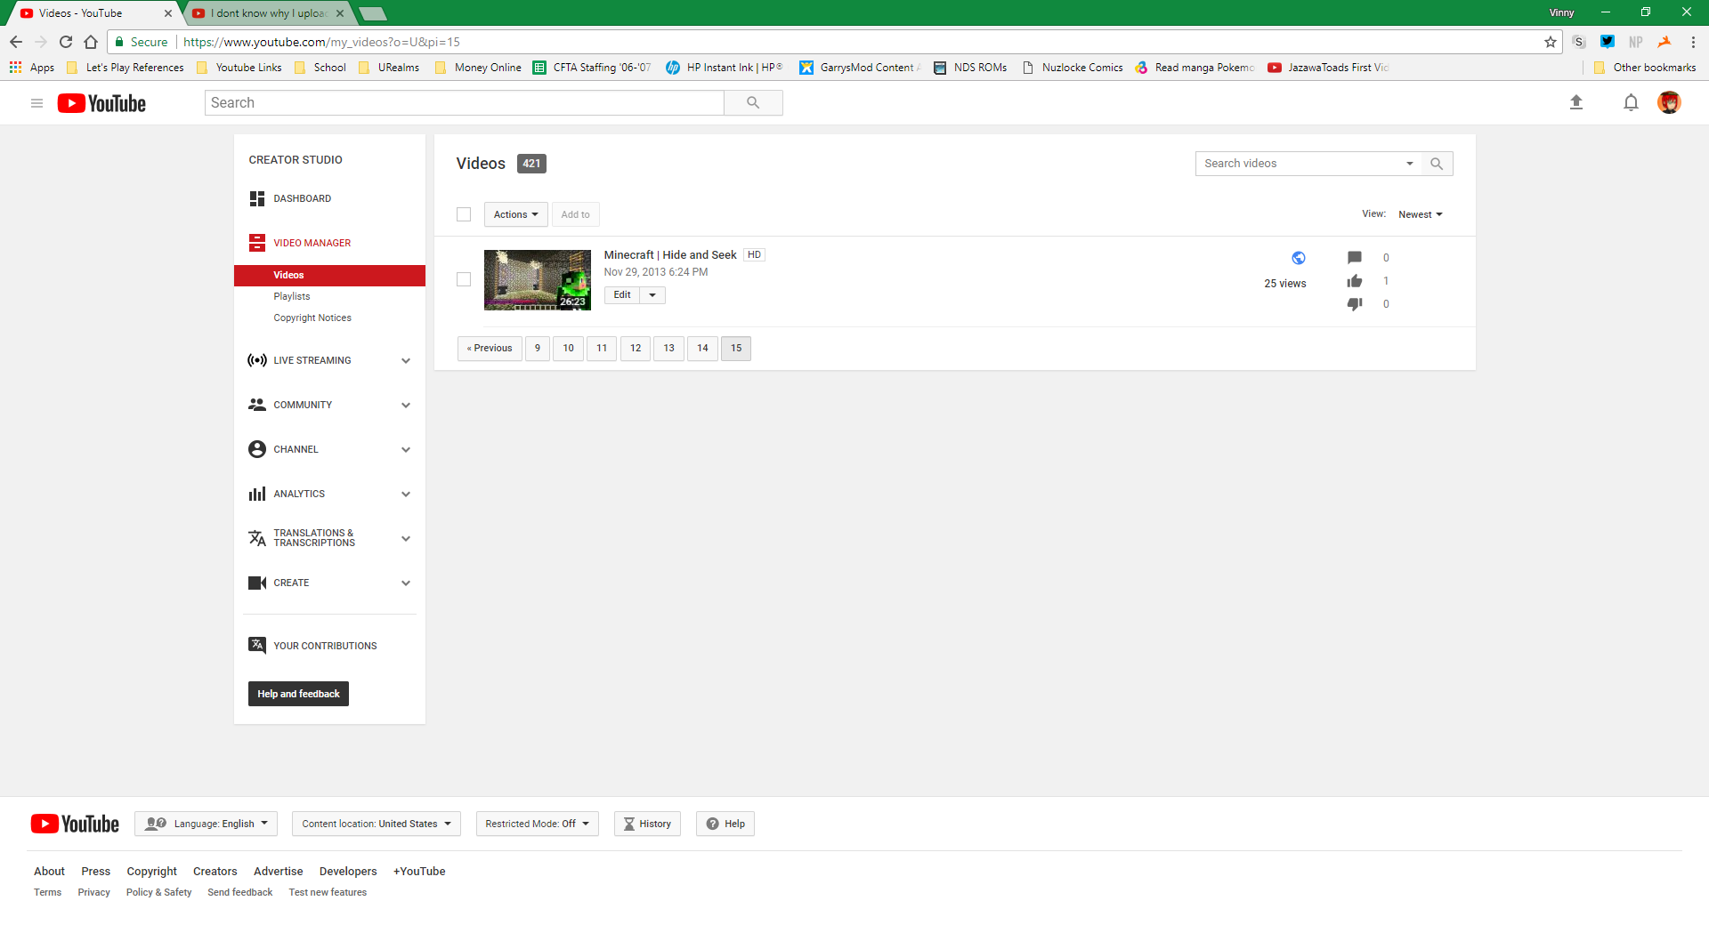Click the Your Contributions icon

257,645
